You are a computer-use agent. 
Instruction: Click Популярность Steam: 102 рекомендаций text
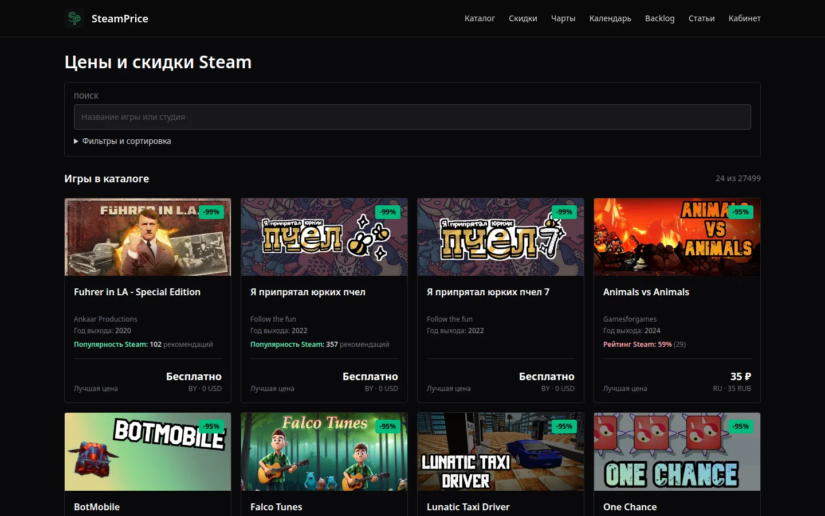(x=143, y=345)
